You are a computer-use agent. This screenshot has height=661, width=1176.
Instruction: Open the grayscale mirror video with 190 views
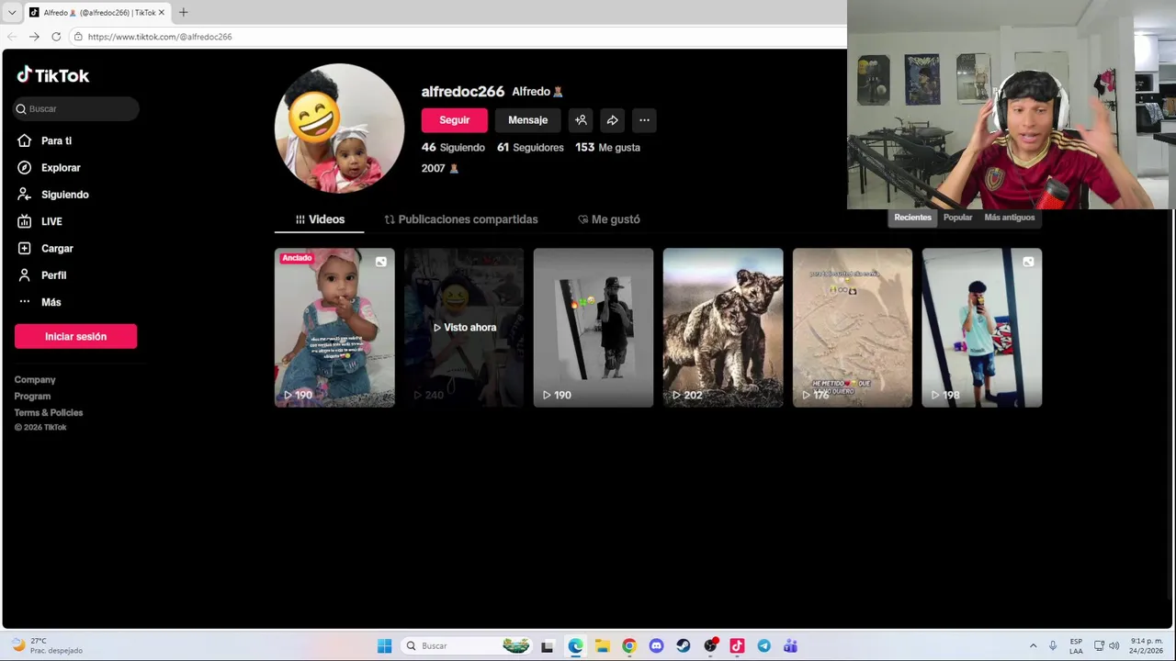coord(594,327)
